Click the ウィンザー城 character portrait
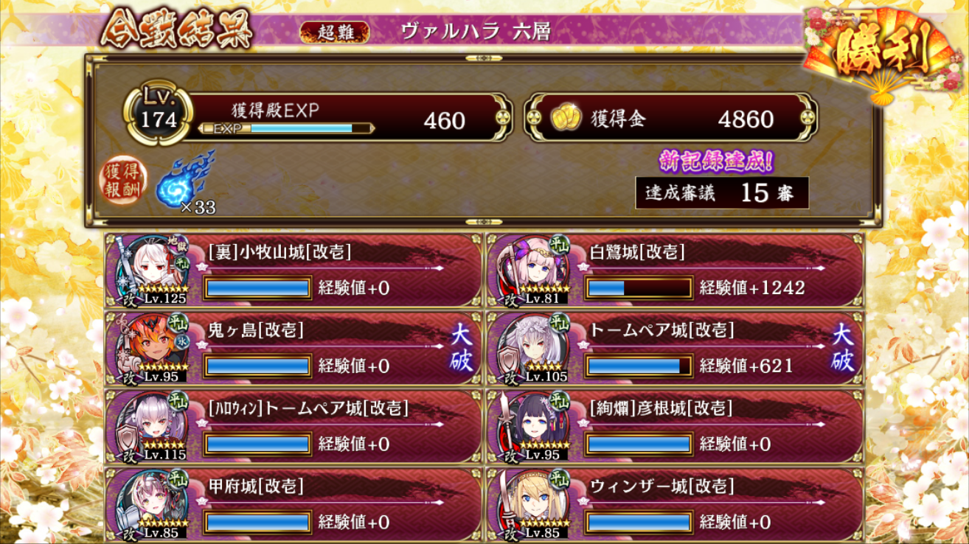The image size is (969, 544). [535, 504]
